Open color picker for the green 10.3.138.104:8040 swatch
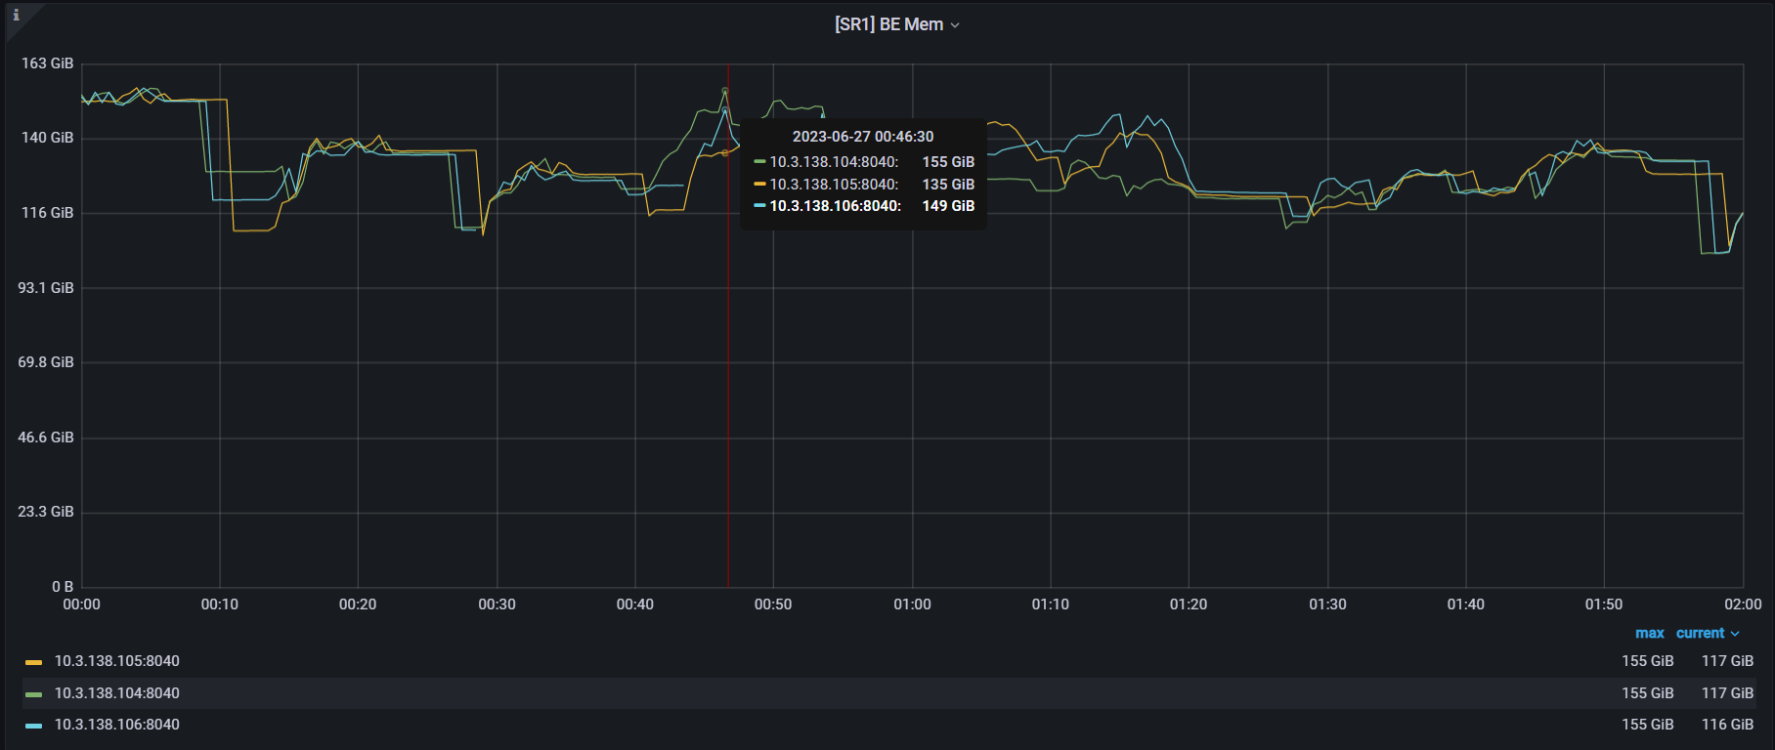1775x750 pixels. coord(34,694)
